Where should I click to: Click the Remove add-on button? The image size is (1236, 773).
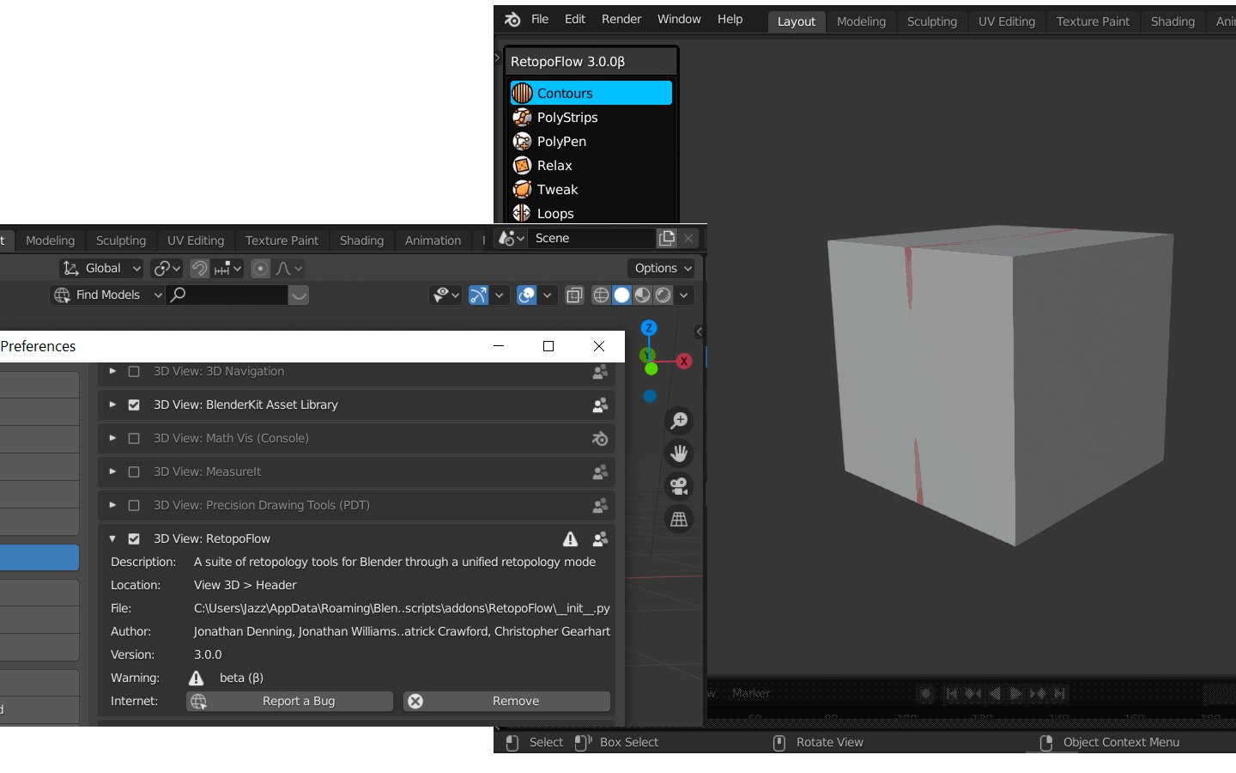pyautogui.click(x=507, y=701)
